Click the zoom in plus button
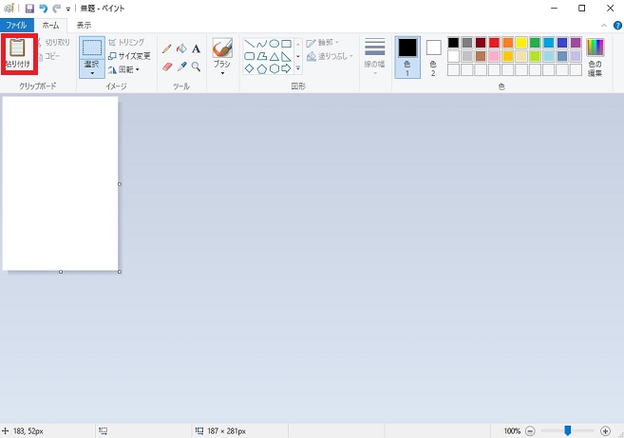The image size is (624, 438). [x=605, y=430]
